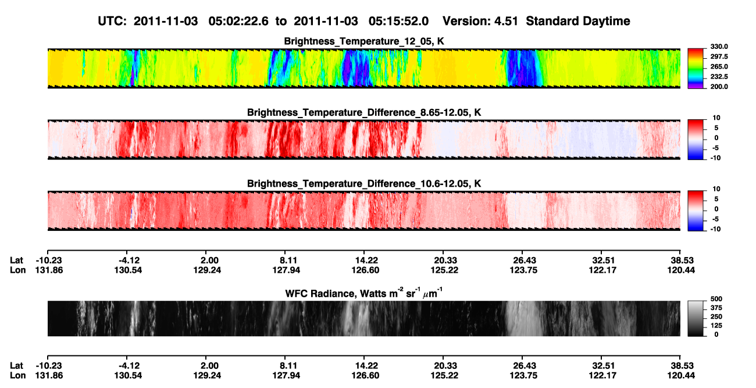Screen dimensions: 756x388
Task: Click the Brightness_Temperature_Difference_8.65-12.05, K title
Action: (364, 112)
